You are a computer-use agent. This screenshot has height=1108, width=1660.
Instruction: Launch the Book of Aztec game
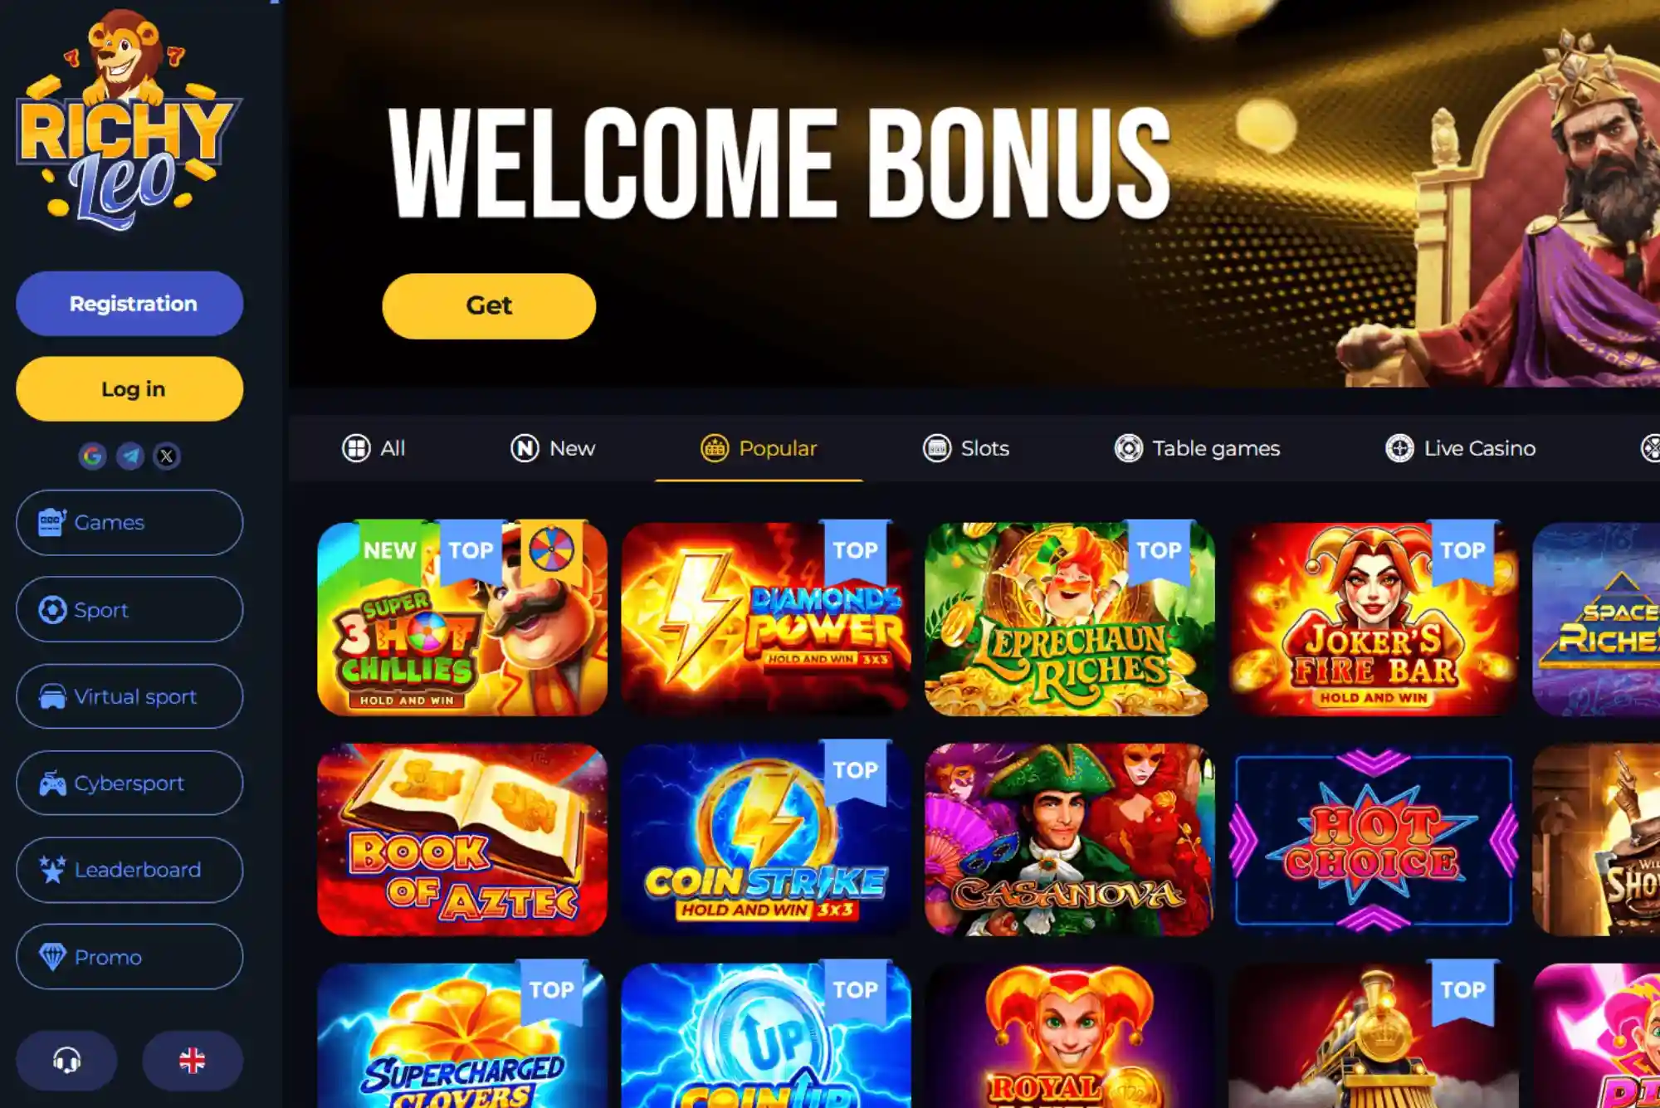(x=462, y=839)
